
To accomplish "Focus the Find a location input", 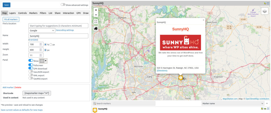I will click(58, 26).
